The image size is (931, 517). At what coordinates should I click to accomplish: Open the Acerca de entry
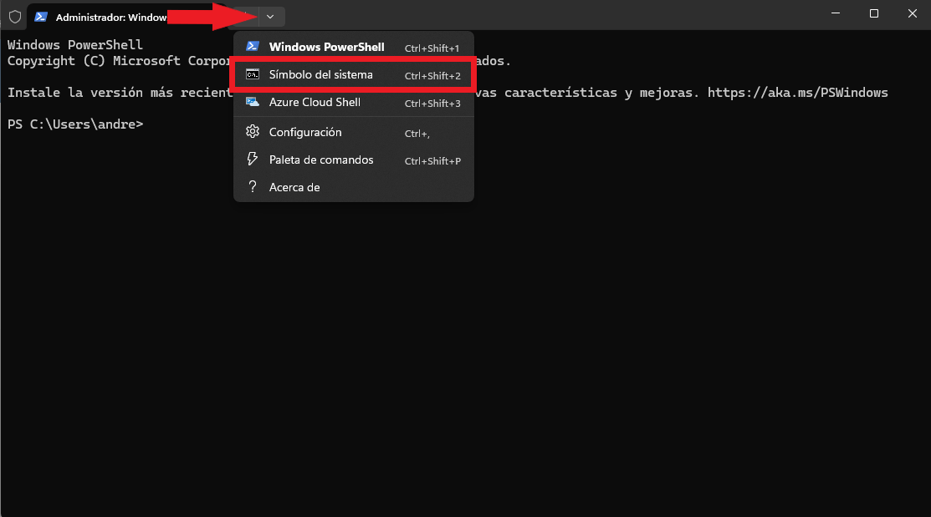[354, 187]
